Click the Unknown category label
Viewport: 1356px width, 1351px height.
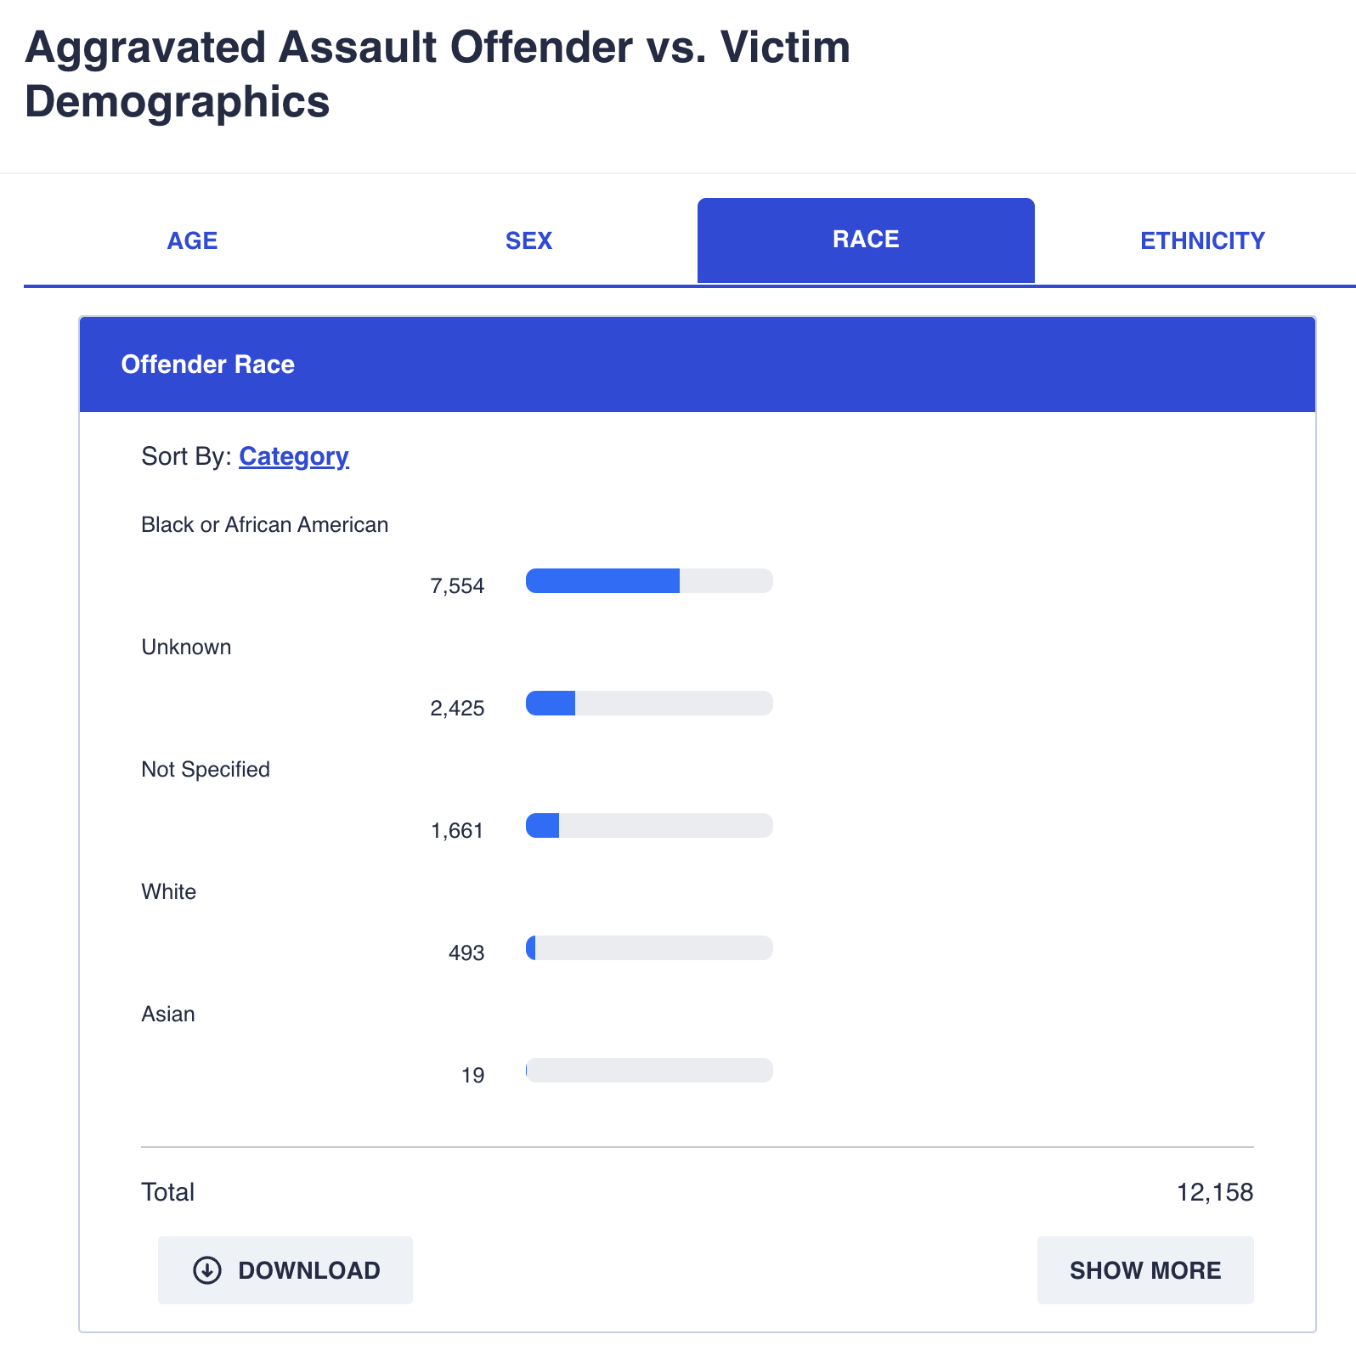[186, 647]
